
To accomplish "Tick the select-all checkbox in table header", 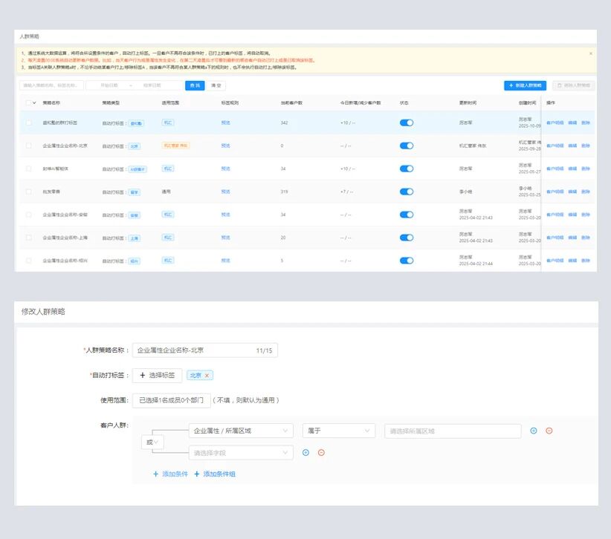I will pos(28,102).
